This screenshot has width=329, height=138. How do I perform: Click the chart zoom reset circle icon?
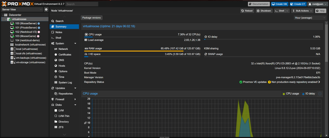tap(320, 94)
